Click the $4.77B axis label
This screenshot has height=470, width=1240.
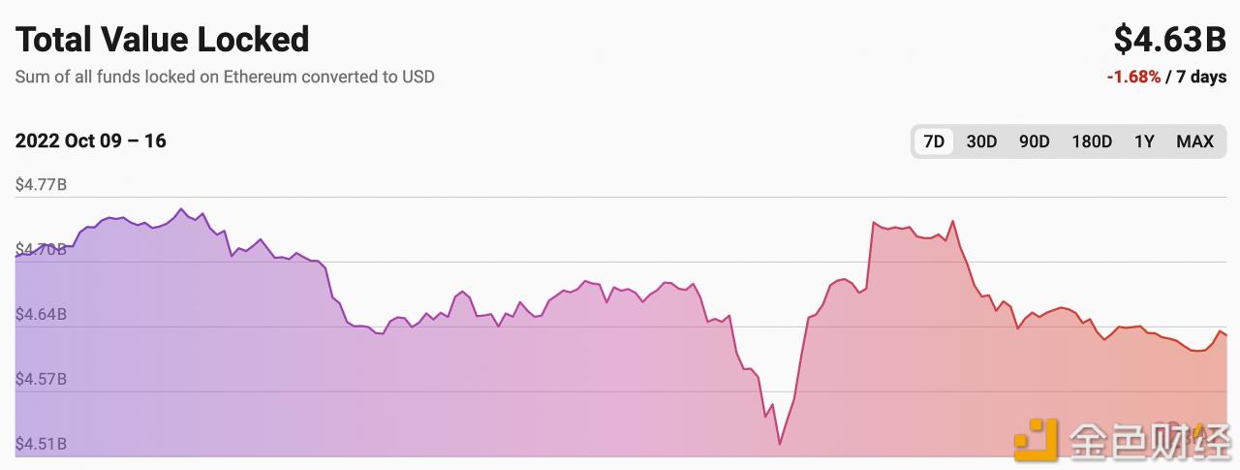click(x=40, y=184)
